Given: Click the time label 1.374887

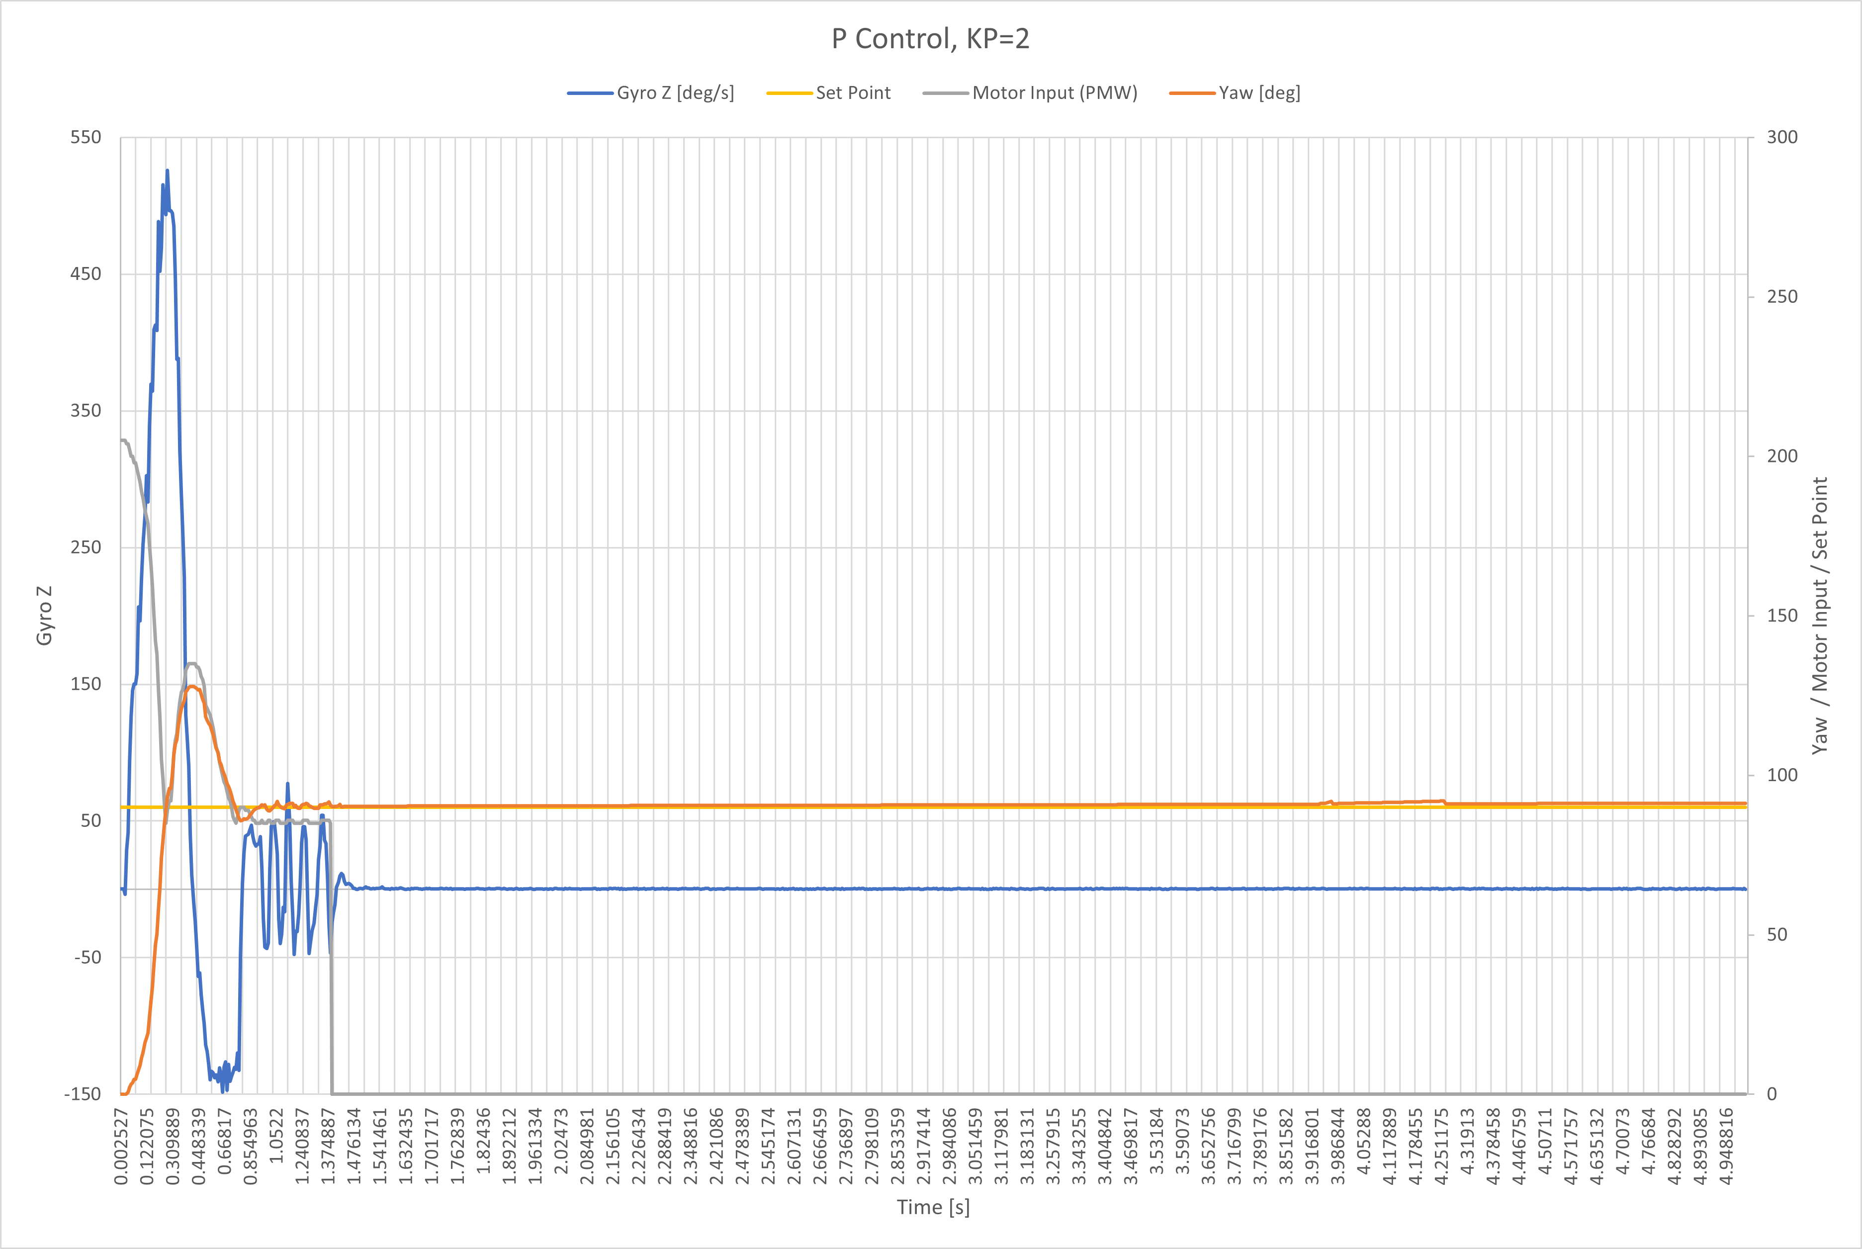Looking at the screenshot, I should click(328, 1146).
